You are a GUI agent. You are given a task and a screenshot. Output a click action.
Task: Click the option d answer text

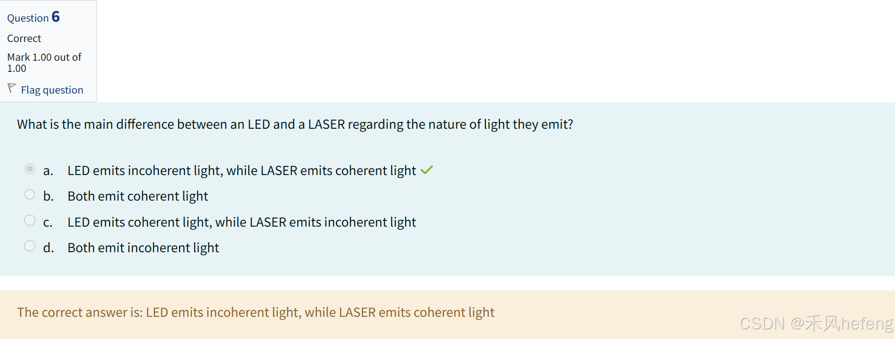tap(143, 247)
